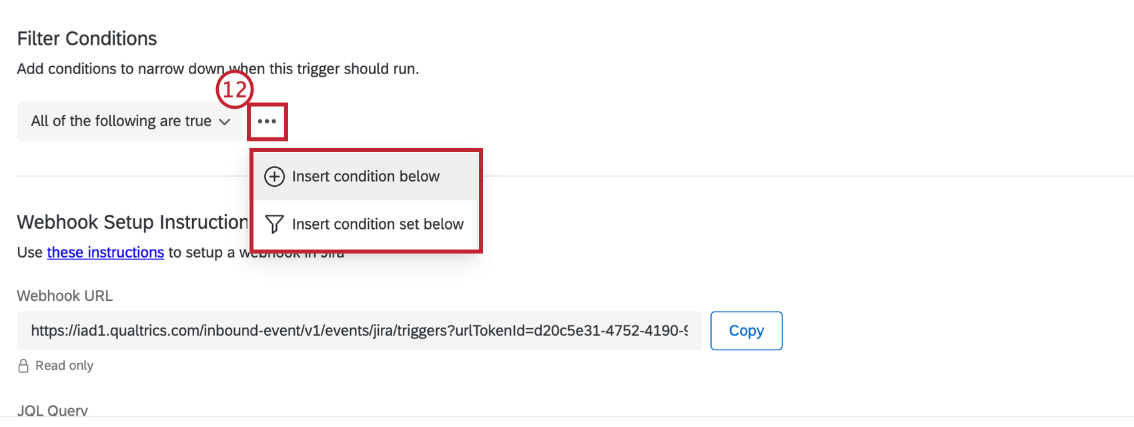Click the "Webhook Setup Instructions" heading
1134x427 pixels.
[x=132, y=222]
